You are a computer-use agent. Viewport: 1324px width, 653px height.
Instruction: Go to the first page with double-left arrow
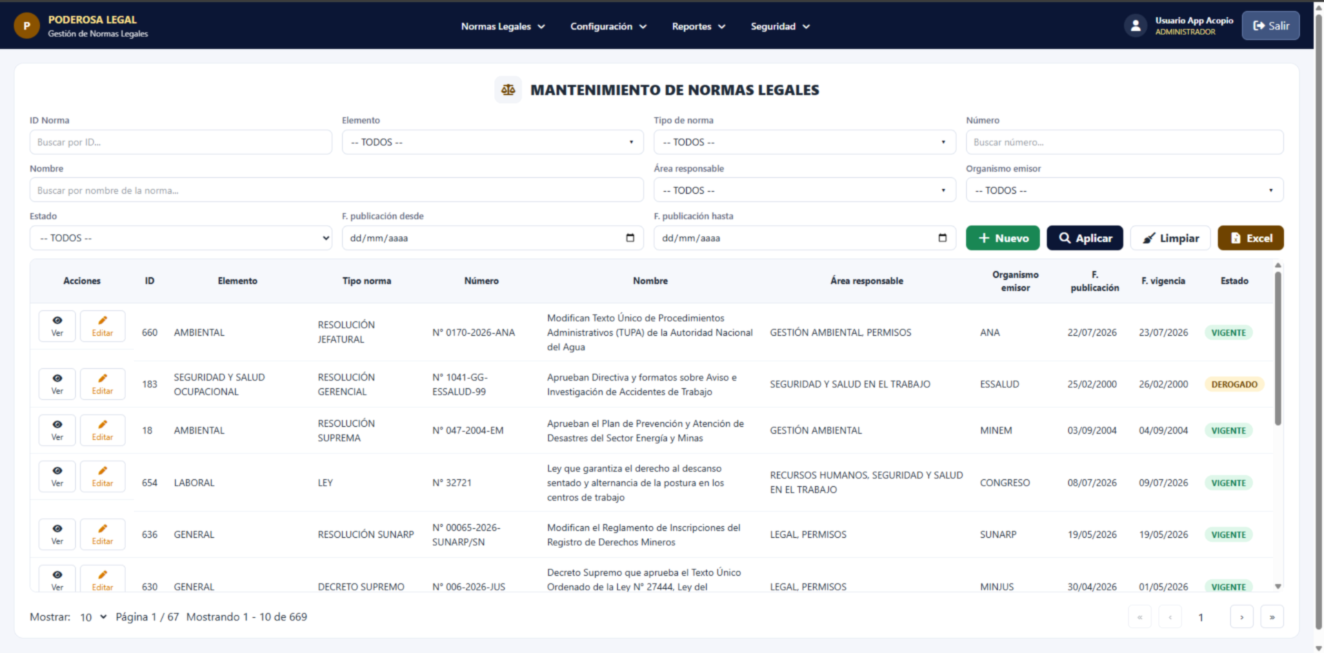tap(1140, 617)
